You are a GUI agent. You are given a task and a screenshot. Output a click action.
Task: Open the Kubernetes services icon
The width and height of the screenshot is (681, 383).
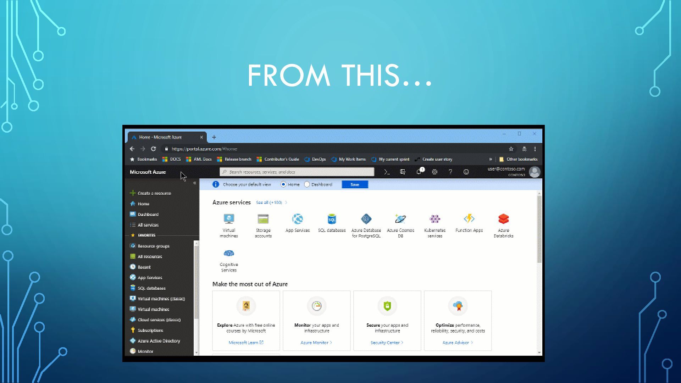pyautogui.click(x=434, y=219)
